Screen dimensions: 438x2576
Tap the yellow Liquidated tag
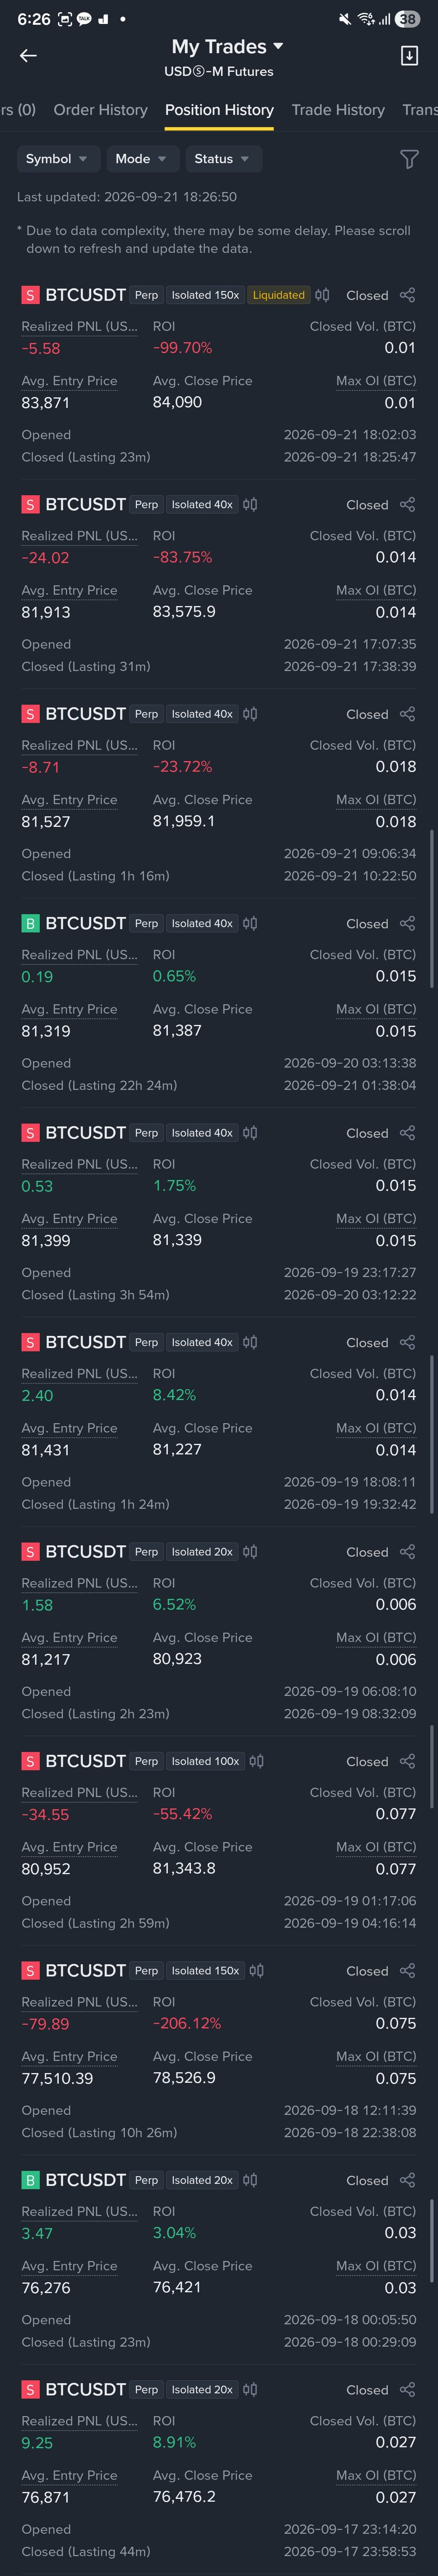[278, 295]
